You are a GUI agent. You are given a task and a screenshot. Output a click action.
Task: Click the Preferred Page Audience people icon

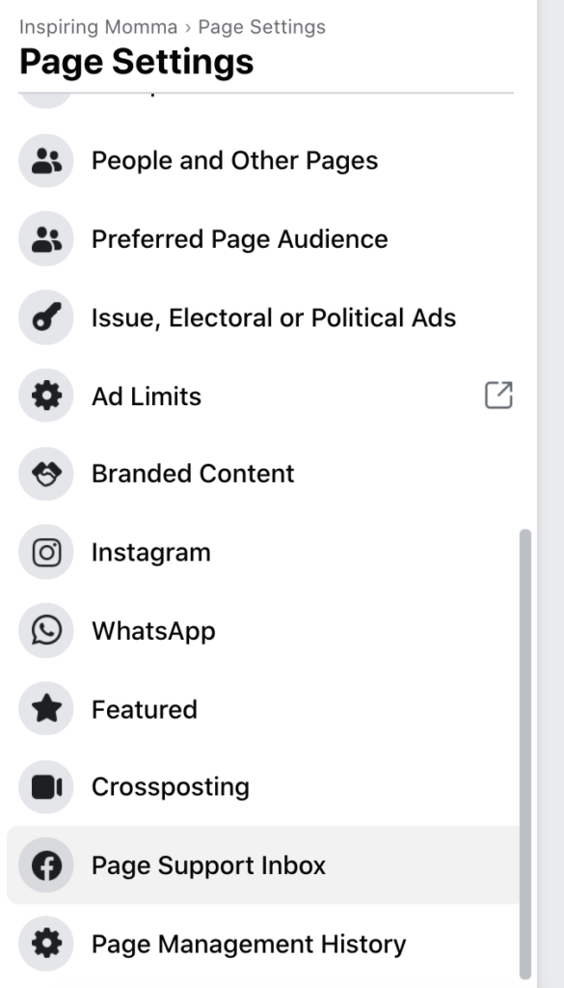(46, 239)
